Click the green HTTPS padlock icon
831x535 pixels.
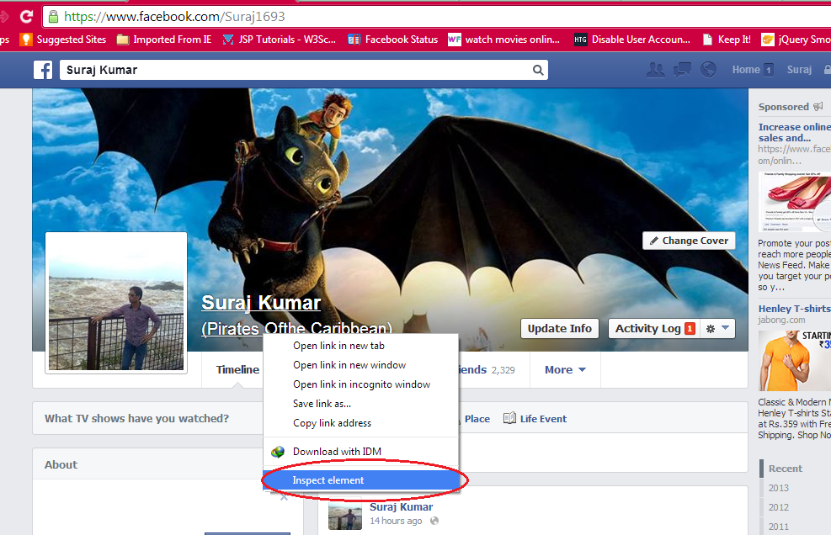tap(53, 17)
